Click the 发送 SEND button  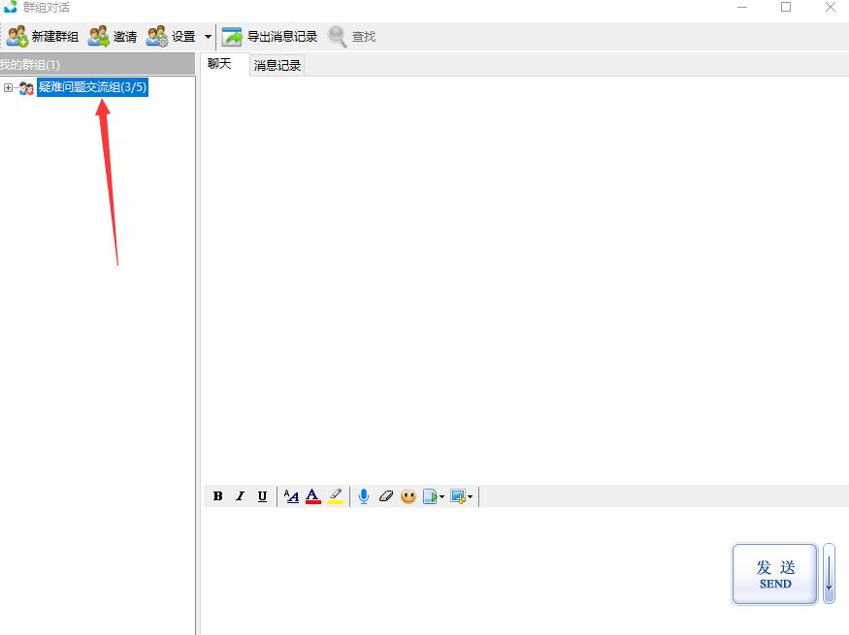coord(774,574)
